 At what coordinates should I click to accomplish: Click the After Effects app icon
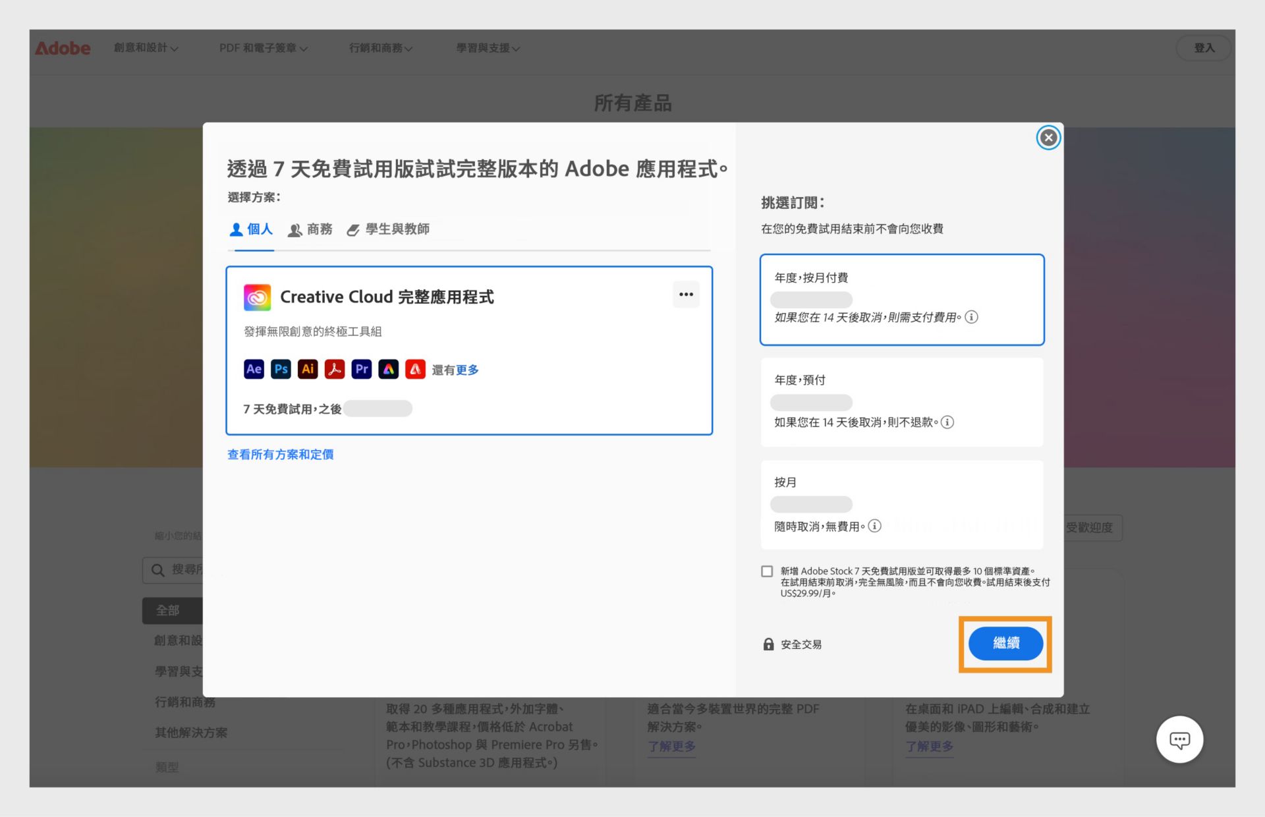point(254,369)
